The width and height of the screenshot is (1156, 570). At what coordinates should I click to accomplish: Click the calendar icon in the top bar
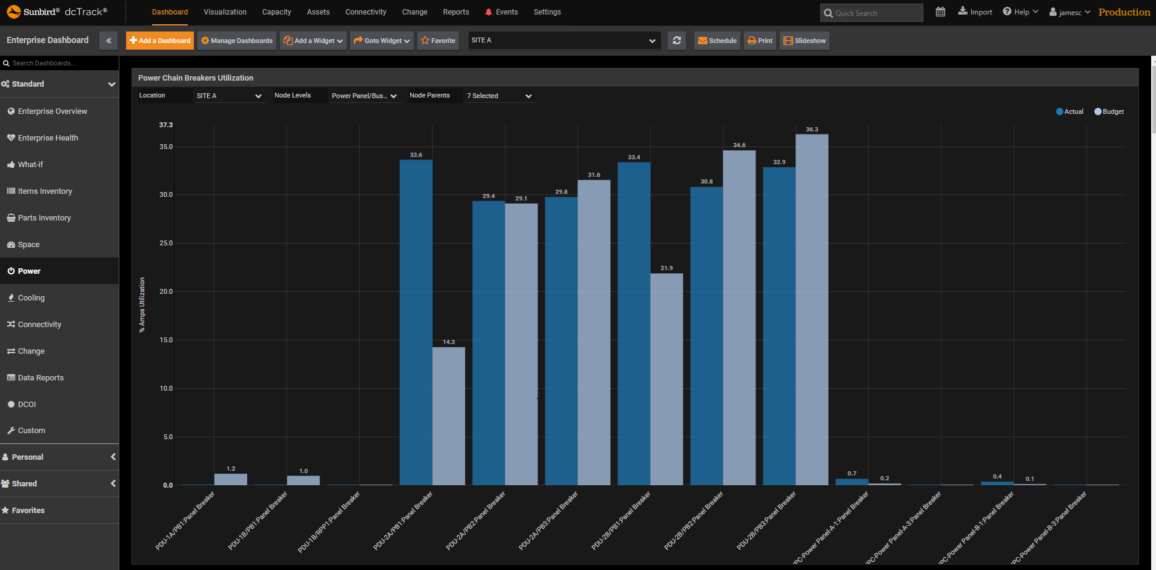(x=940, y=12)
